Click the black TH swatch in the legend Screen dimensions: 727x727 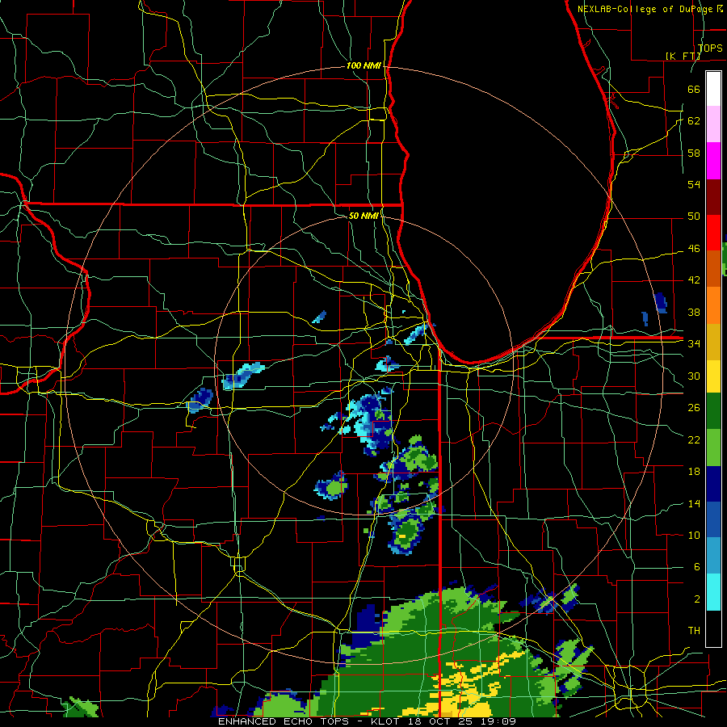pos(713,628)
